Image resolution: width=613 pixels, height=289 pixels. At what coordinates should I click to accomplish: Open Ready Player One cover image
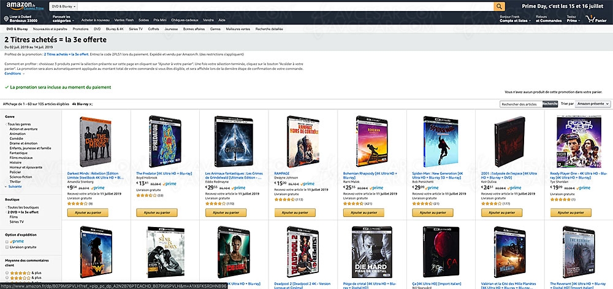(579, 141)
